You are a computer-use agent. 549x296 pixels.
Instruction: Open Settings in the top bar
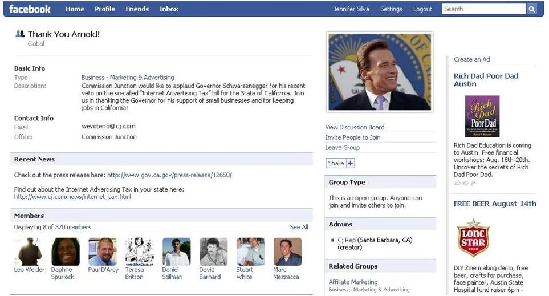click(x=391, y=9)
